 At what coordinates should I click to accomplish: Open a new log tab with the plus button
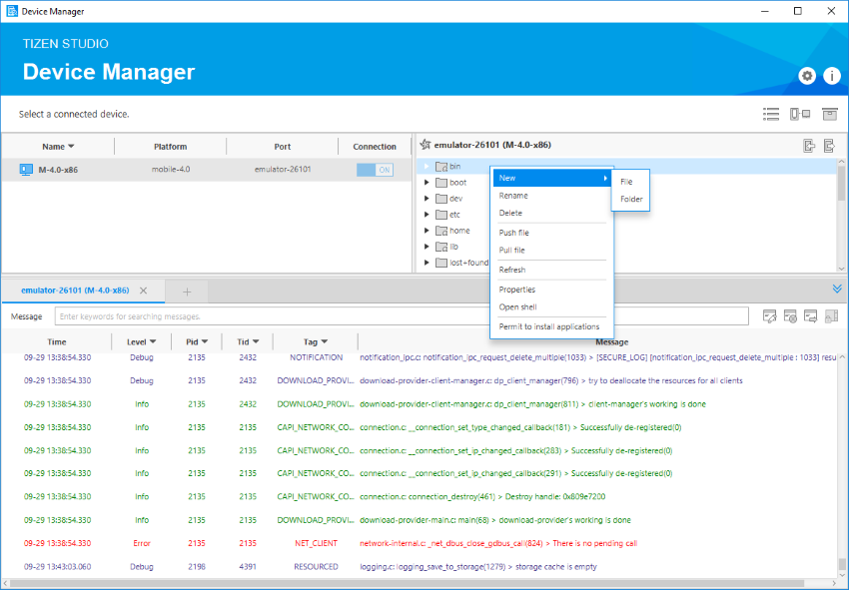(x=187, y=291)
